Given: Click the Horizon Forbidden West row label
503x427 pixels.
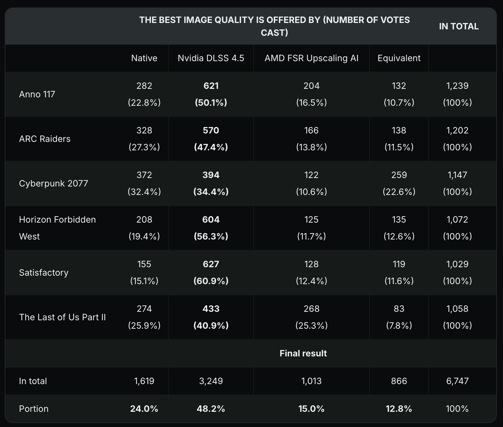Looking at the screenshot, I should tap(57, 228).
